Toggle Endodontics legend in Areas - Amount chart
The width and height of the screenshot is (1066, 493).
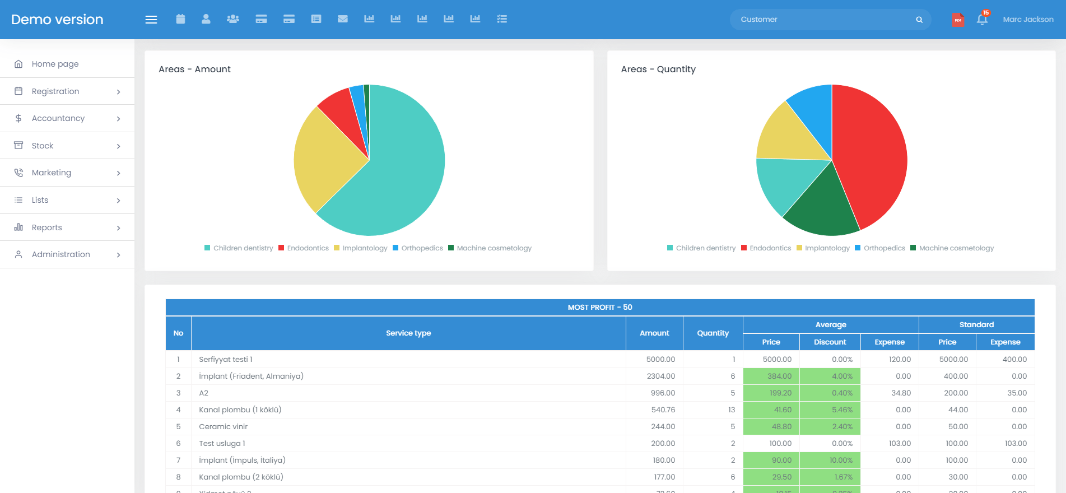pyautogui.click(x=304, y=248)
